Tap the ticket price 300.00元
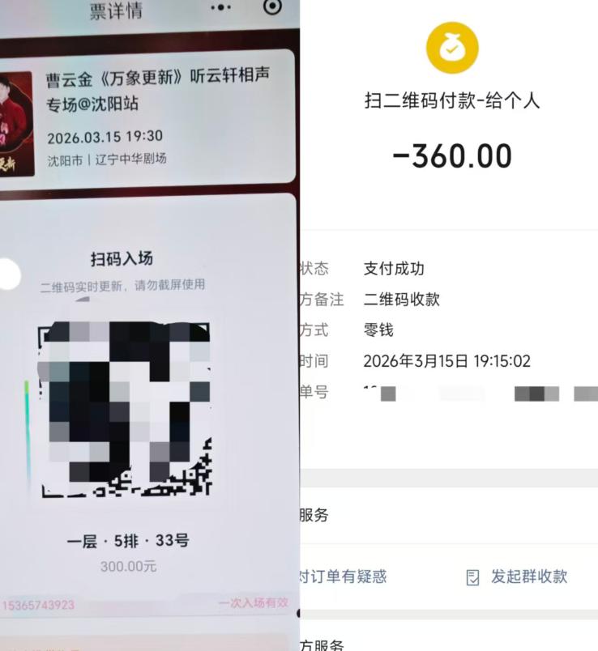Screen dimensions: 598x651 (128, 566)
